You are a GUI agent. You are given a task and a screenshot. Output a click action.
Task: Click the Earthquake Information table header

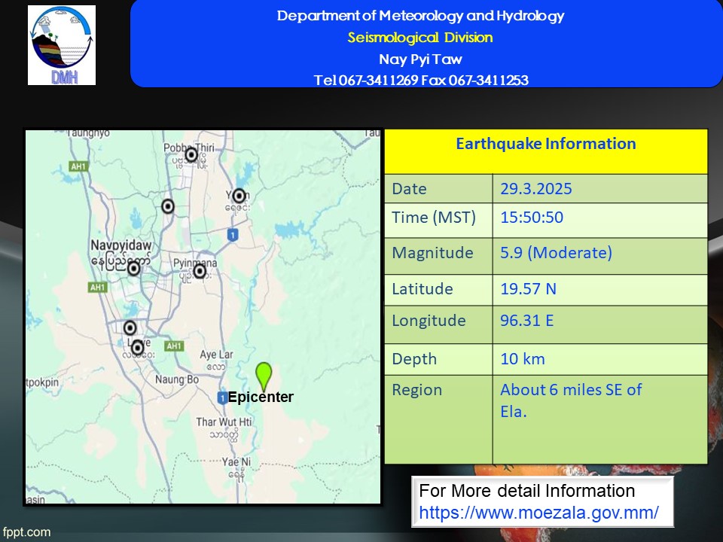coord(545,144)
